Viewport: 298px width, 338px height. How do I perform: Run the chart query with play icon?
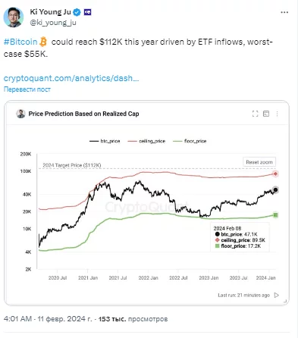[277, 295]
